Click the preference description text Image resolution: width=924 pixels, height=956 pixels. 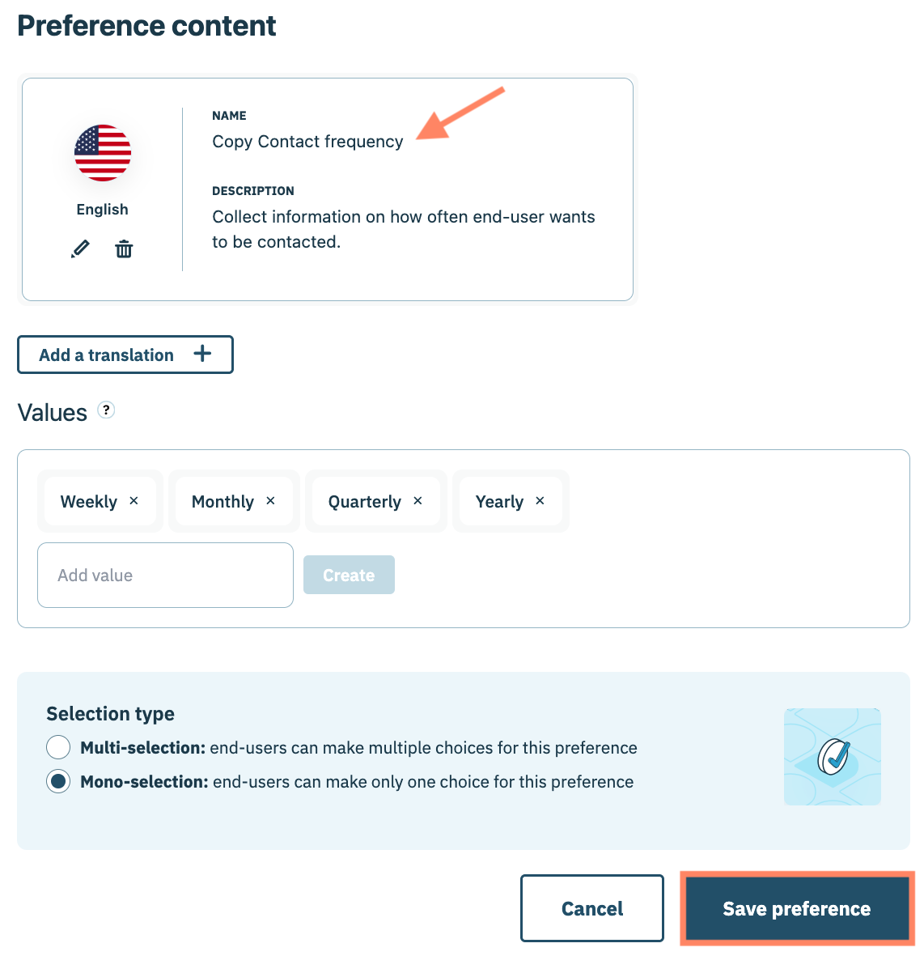[403, 229]
